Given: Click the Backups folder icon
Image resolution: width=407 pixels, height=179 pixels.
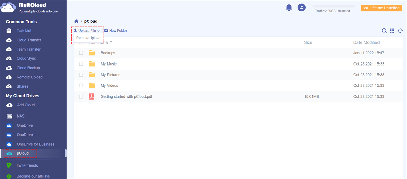Looking at the screenshot, I should [x=92, y=53].
